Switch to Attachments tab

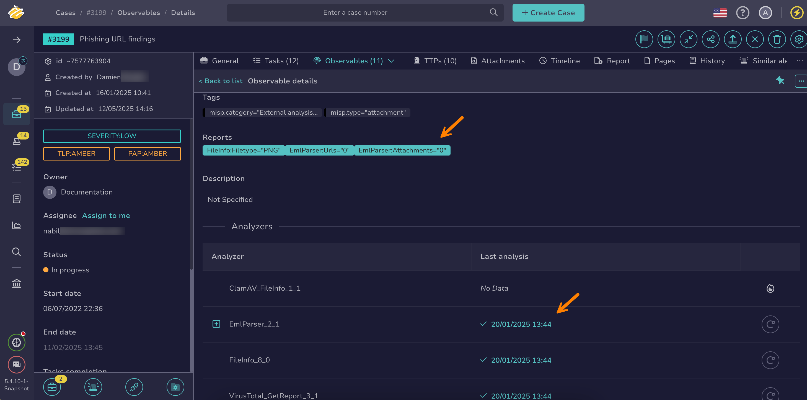coord(498,61)
